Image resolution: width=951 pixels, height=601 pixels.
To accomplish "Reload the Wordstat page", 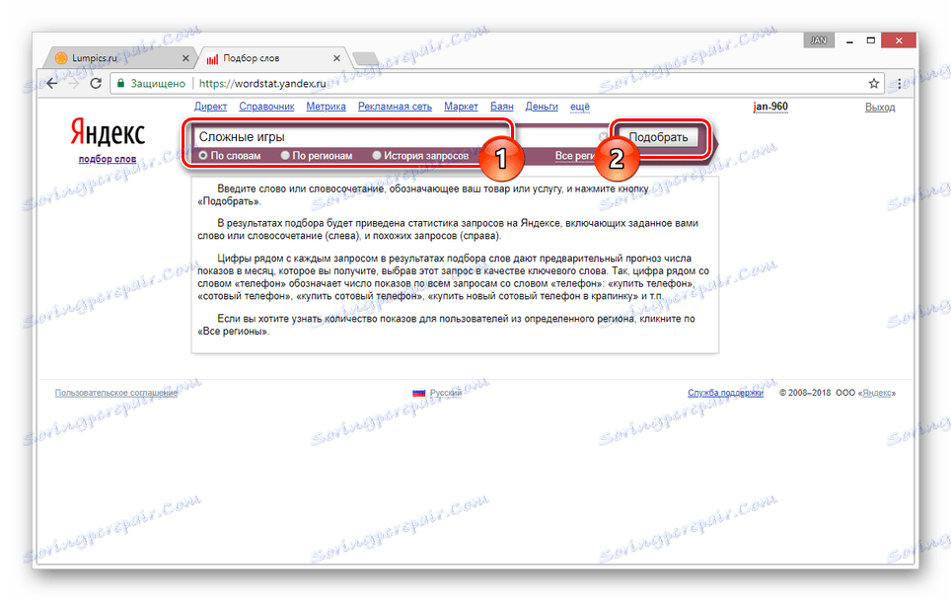I will (96, 84).
